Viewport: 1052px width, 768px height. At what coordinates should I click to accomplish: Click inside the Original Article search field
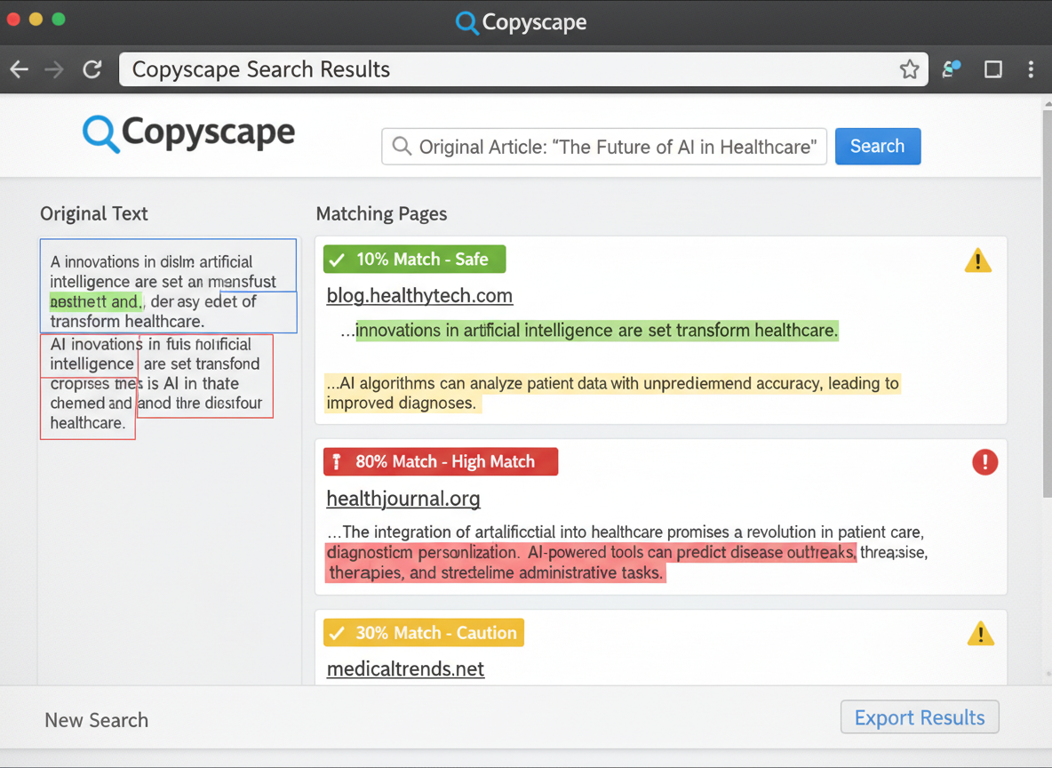604,147
